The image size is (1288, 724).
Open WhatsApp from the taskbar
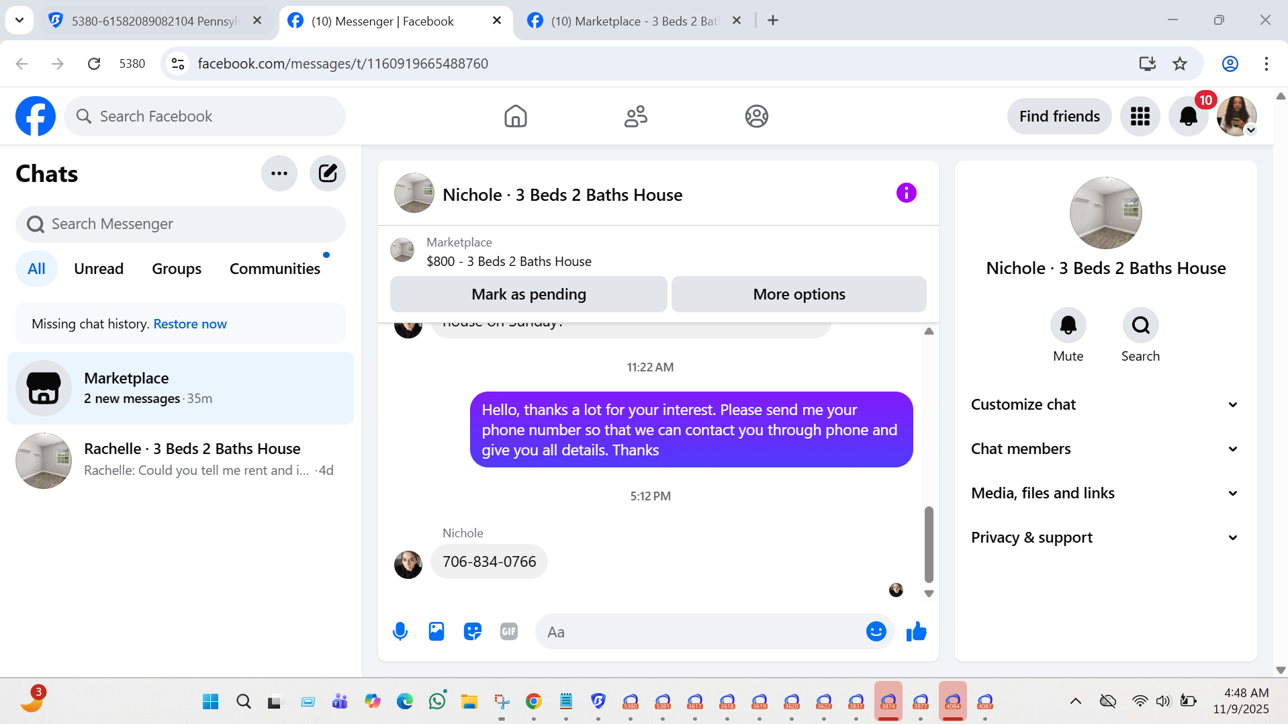(x=437, y=701)
